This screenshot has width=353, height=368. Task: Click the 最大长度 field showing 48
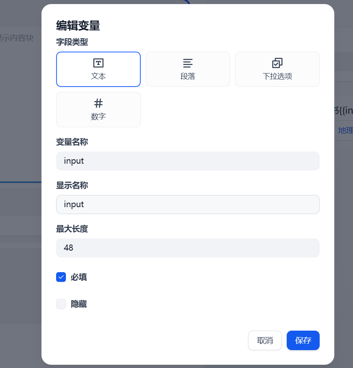188,248
